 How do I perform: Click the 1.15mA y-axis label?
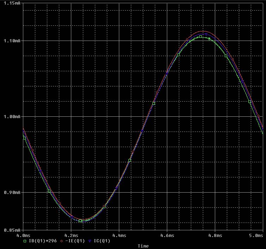[12, 3]
